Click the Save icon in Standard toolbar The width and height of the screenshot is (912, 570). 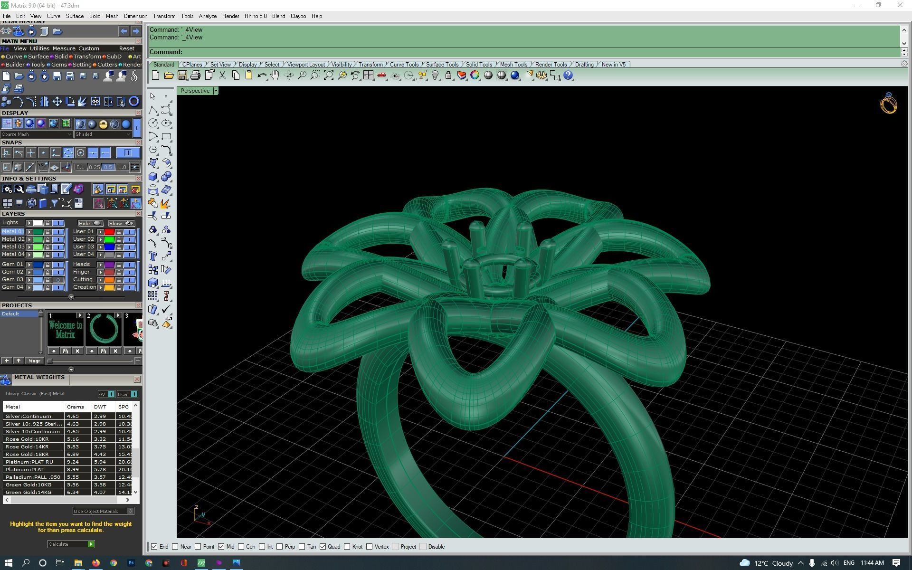click(182, 76)
